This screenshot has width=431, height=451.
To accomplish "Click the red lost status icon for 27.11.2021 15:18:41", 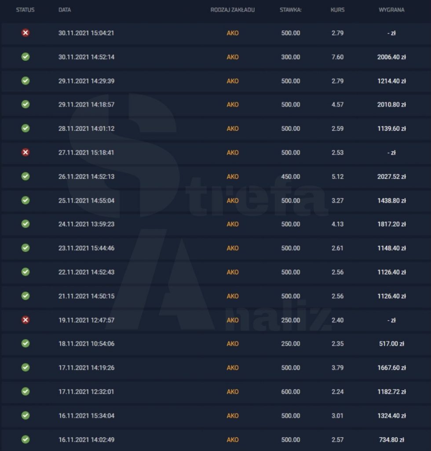I will (26, 152).
